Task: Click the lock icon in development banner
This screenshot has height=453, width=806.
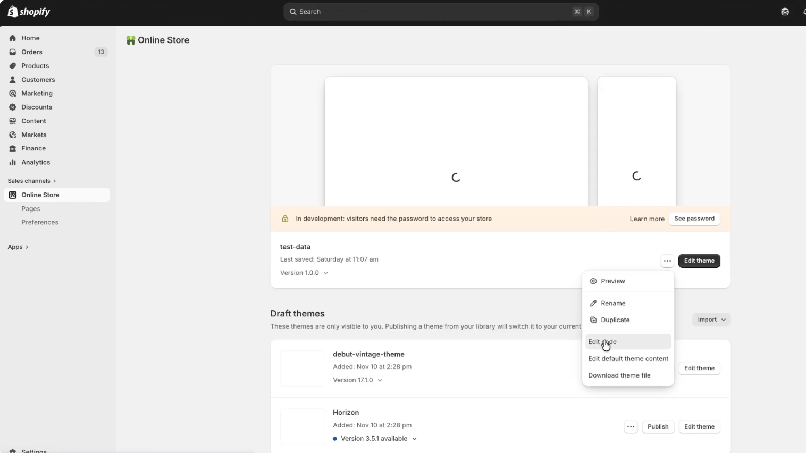Action: point(285,219)
